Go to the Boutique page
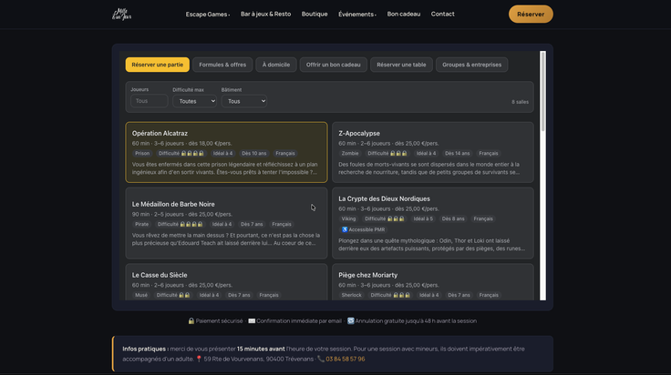Screen dimensions: 671x375 click(315, 14)
